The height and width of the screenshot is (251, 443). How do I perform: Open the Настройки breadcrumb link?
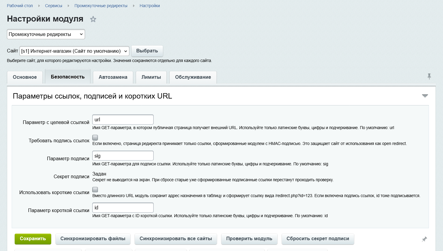150,6
